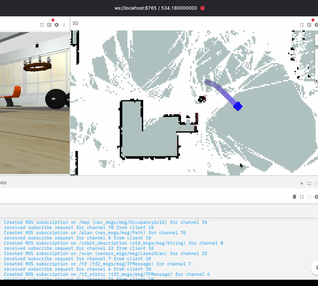318x286 pixels.
Task: Click the scroll-to-bottom double chevron button
Action: tap(315, 268)
